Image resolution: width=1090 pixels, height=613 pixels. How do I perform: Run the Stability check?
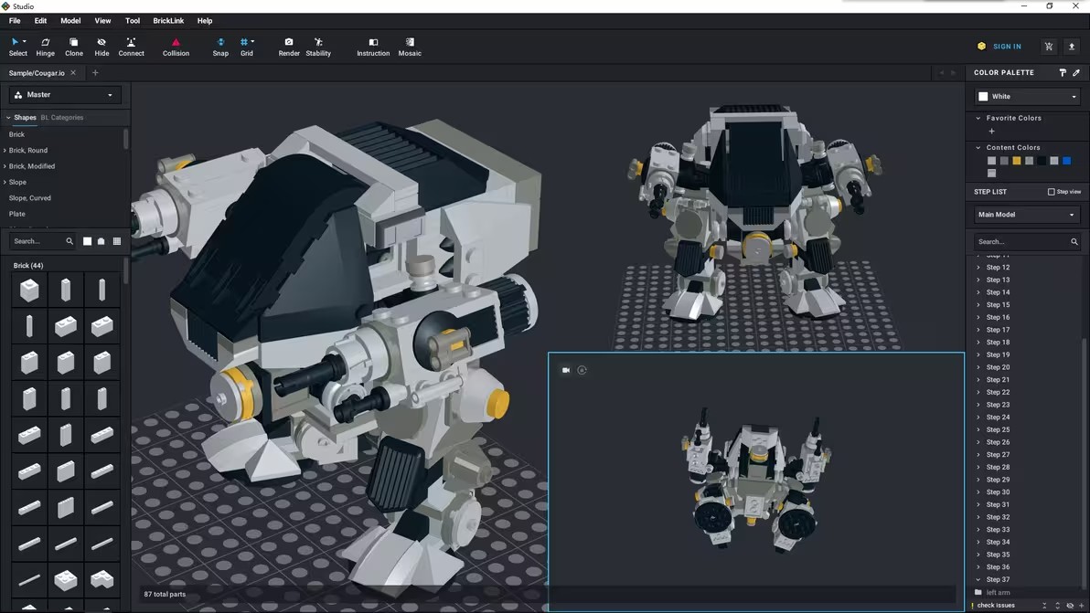(x=318, y=48)
